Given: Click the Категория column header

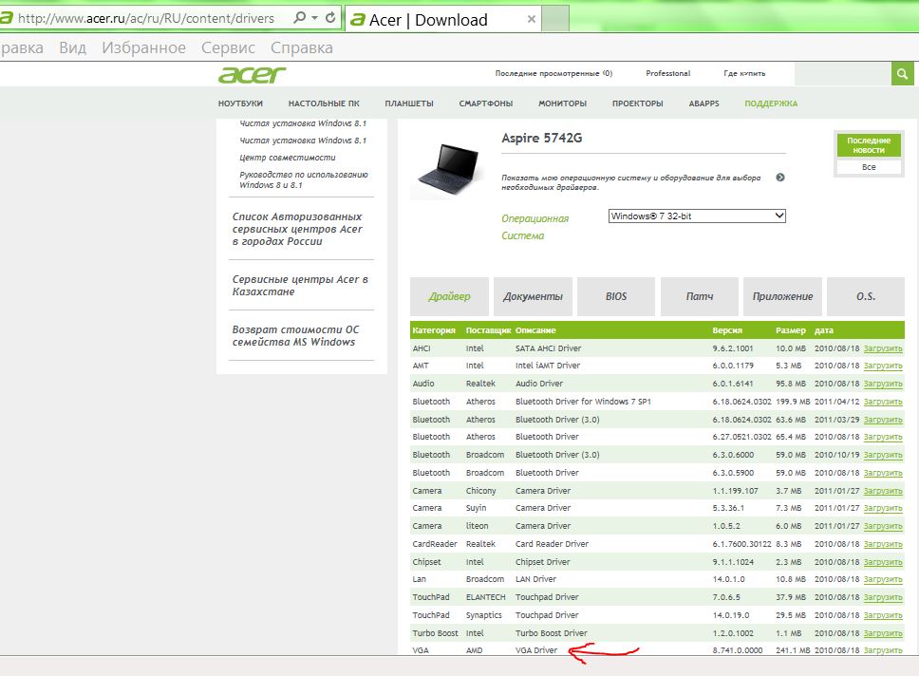Looking at the screenshot, I should (434, 330).
